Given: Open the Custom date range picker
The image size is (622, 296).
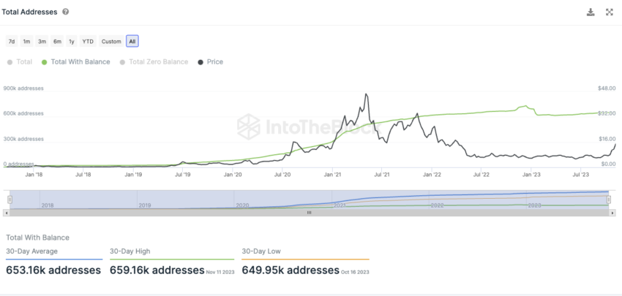Looking at the screenshot, I should 111,41.
